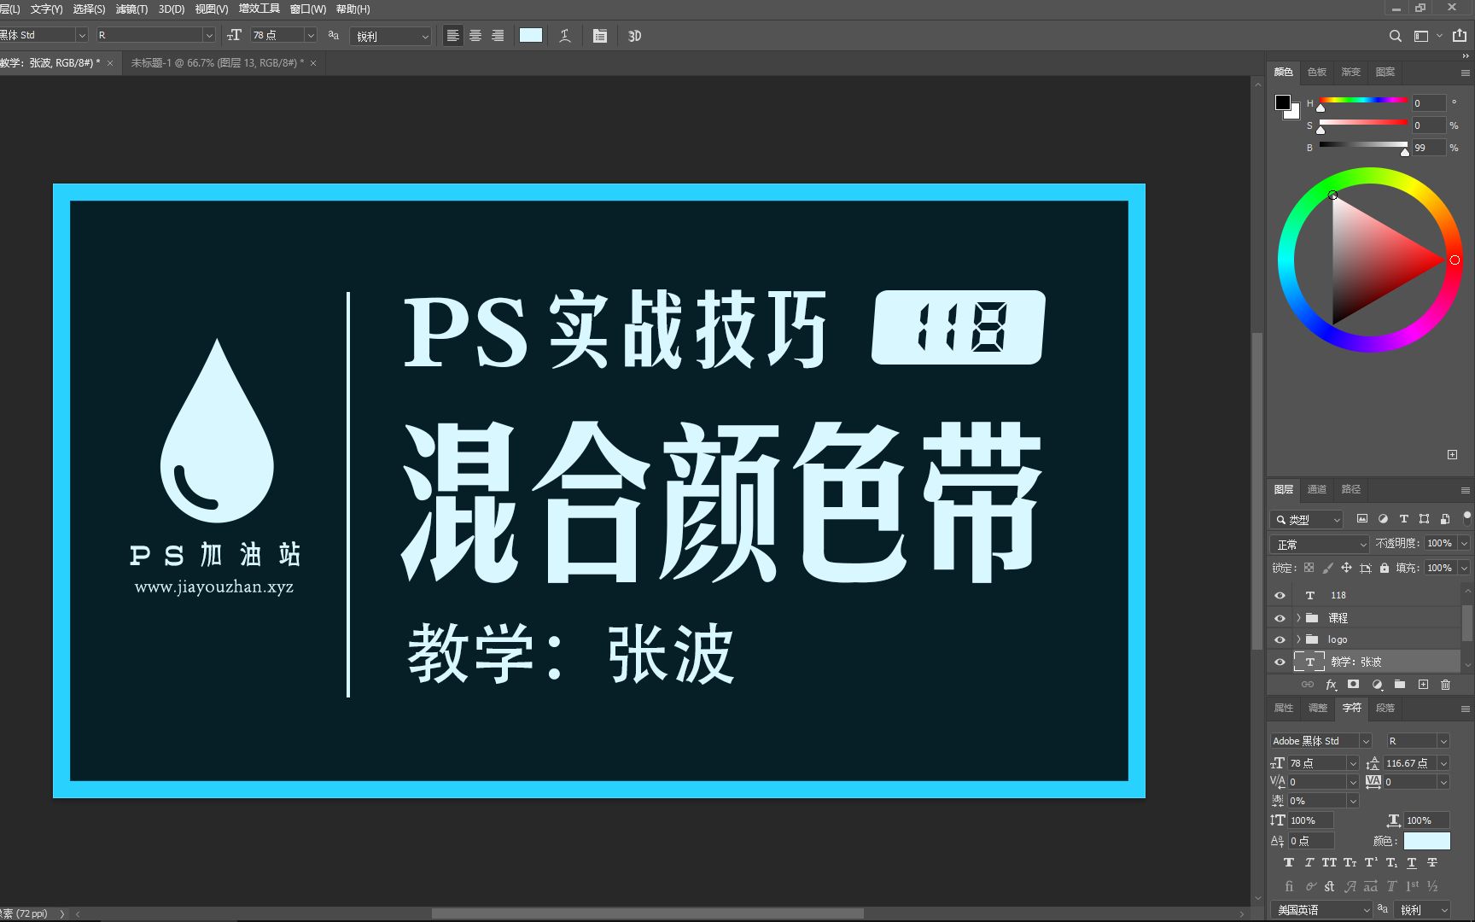Viewport: 1475px width, 922px height.
Task: Right-align the text in options bar
Action: [x=498, y=36]
